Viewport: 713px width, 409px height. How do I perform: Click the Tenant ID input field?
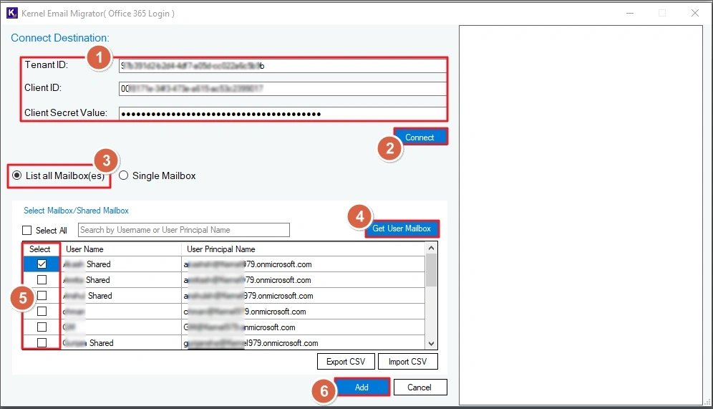pos(282,65)
